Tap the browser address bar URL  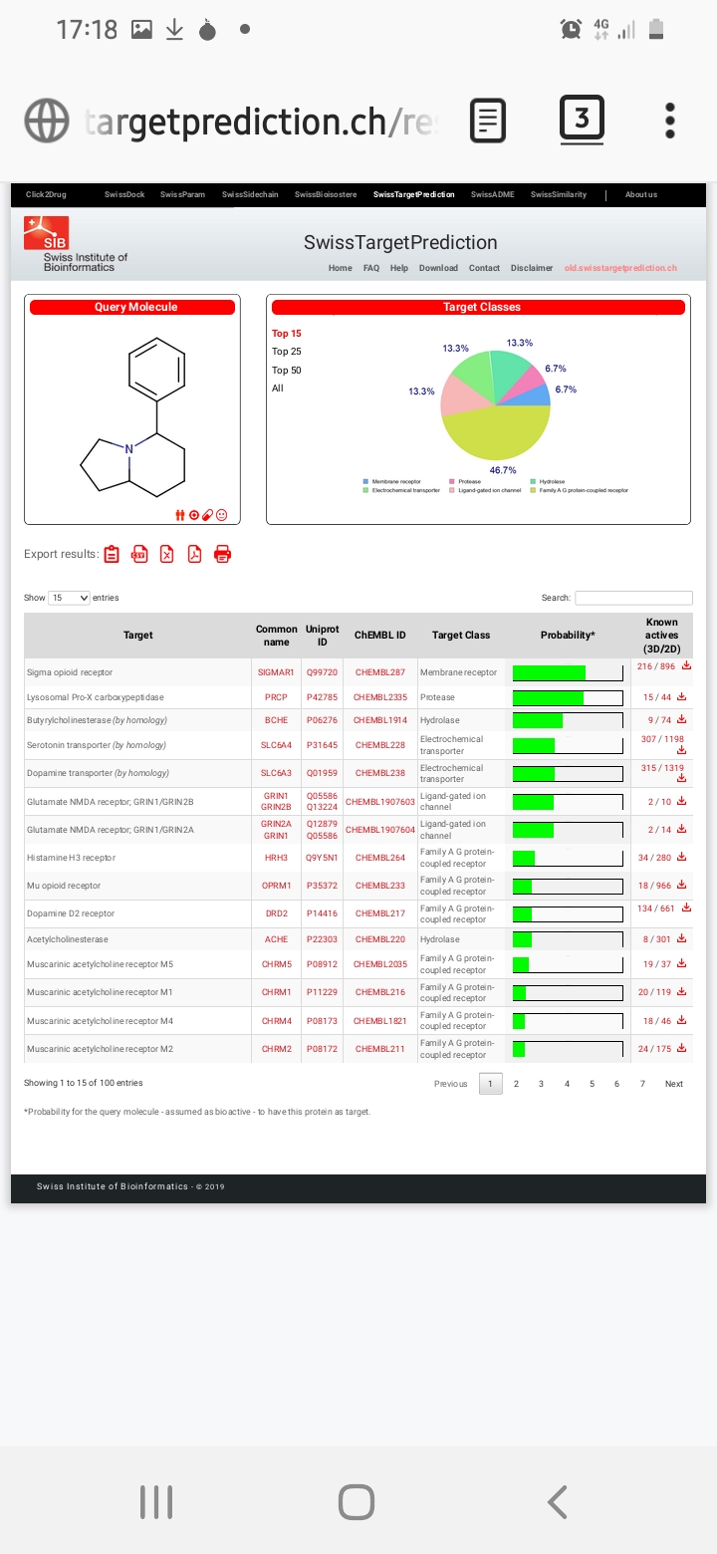pyautogui.click(x=261, y=122)
